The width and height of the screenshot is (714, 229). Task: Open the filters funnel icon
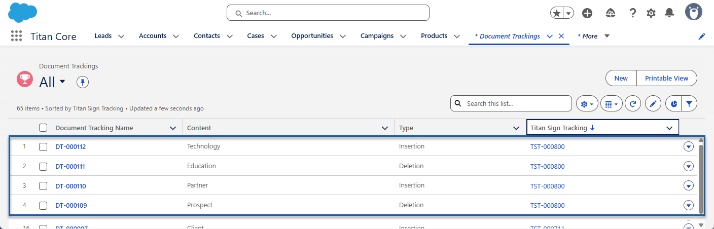[x=689, y=104]
